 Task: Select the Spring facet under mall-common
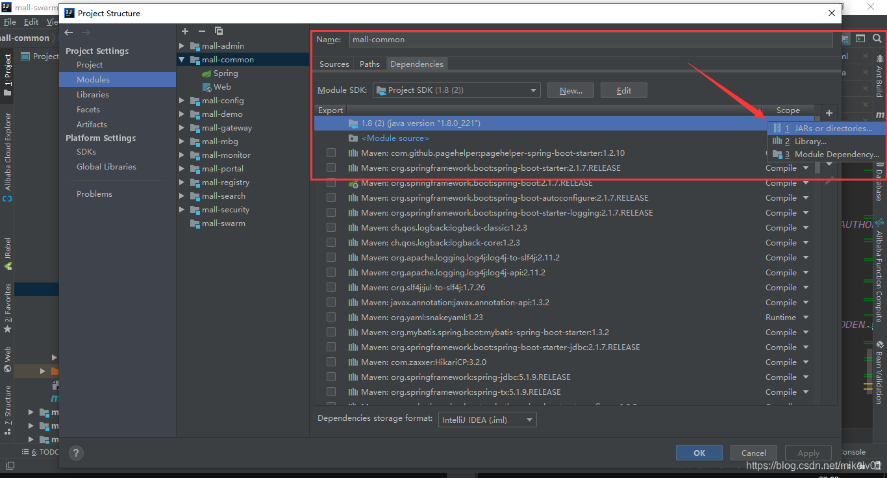pyautogui.click(x=220, y=73)
